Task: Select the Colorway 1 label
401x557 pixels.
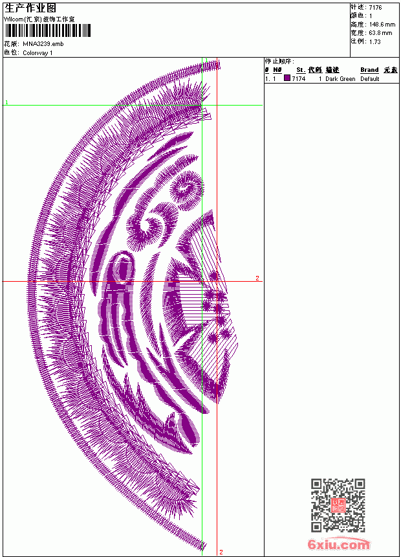Action: 38,53
